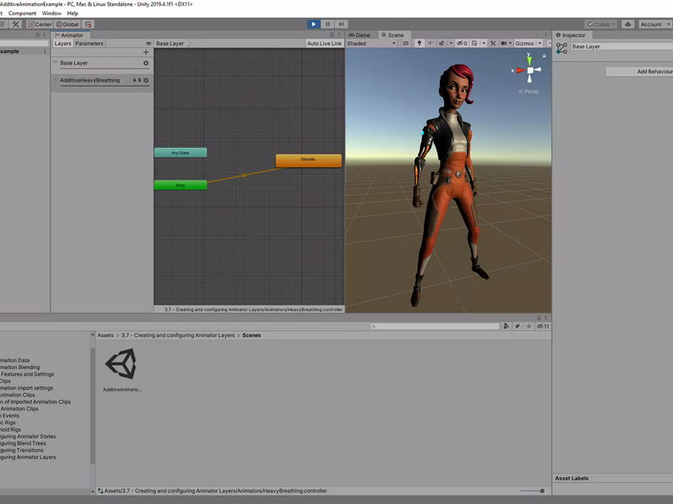Open the Window menu

tap(51, 13)
